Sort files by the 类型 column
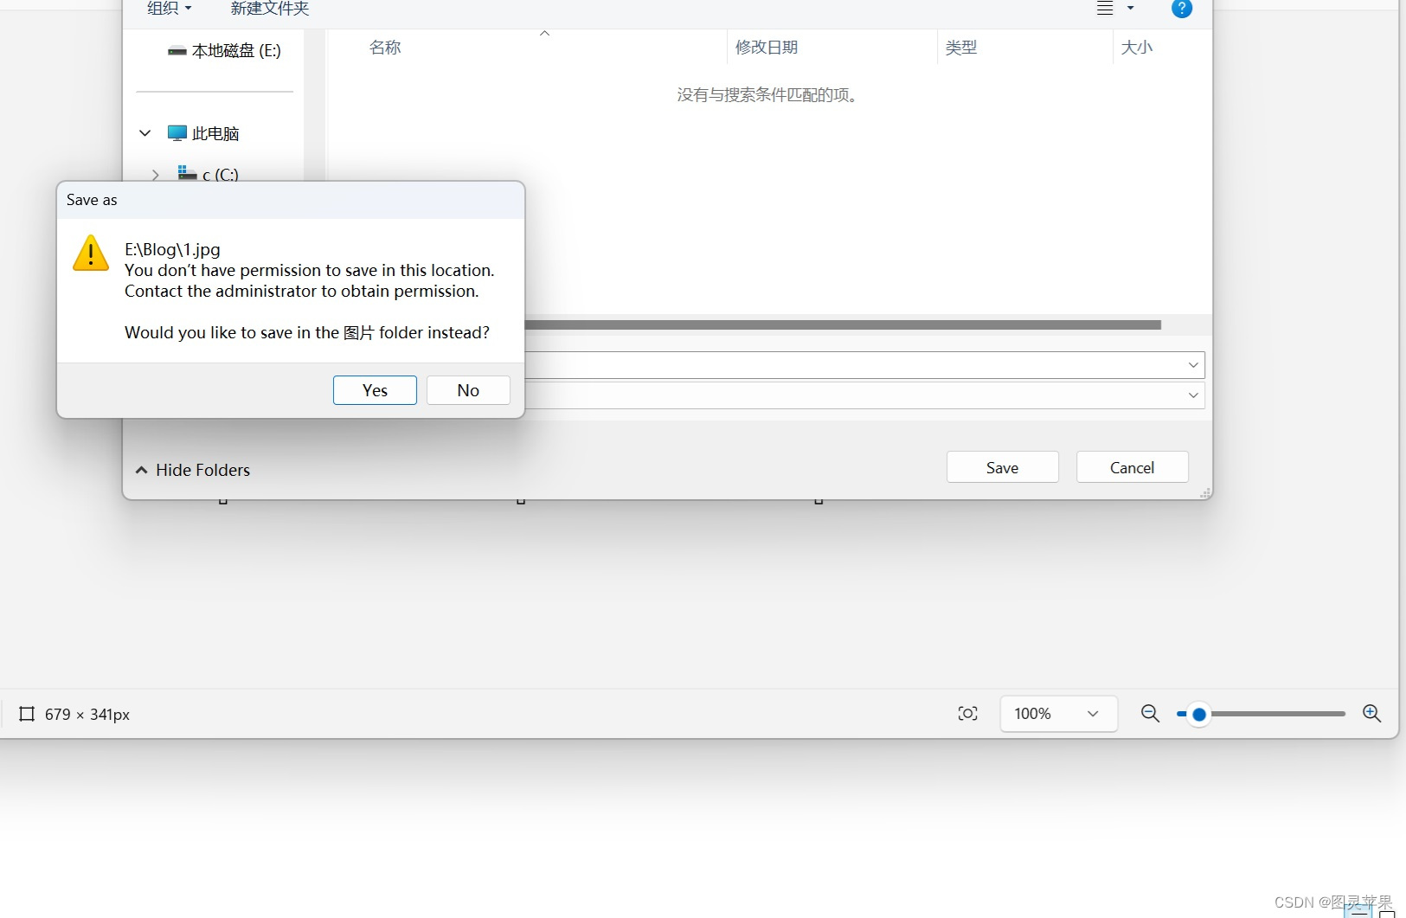Image resolution: width=1406 pixels, height=918 pixels. click(x=961, y=48)
